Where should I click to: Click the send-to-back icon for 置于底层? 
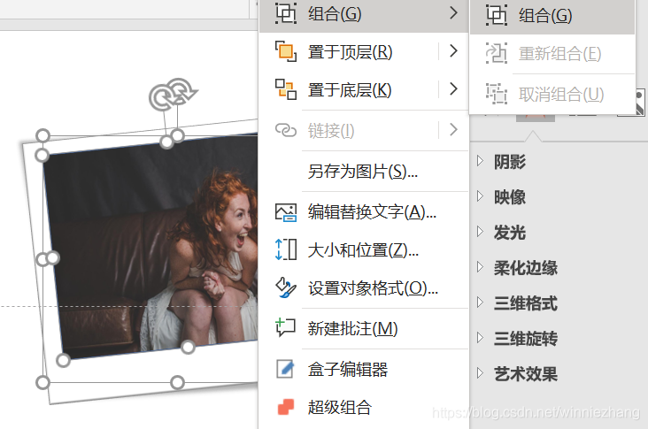[286, 89]
